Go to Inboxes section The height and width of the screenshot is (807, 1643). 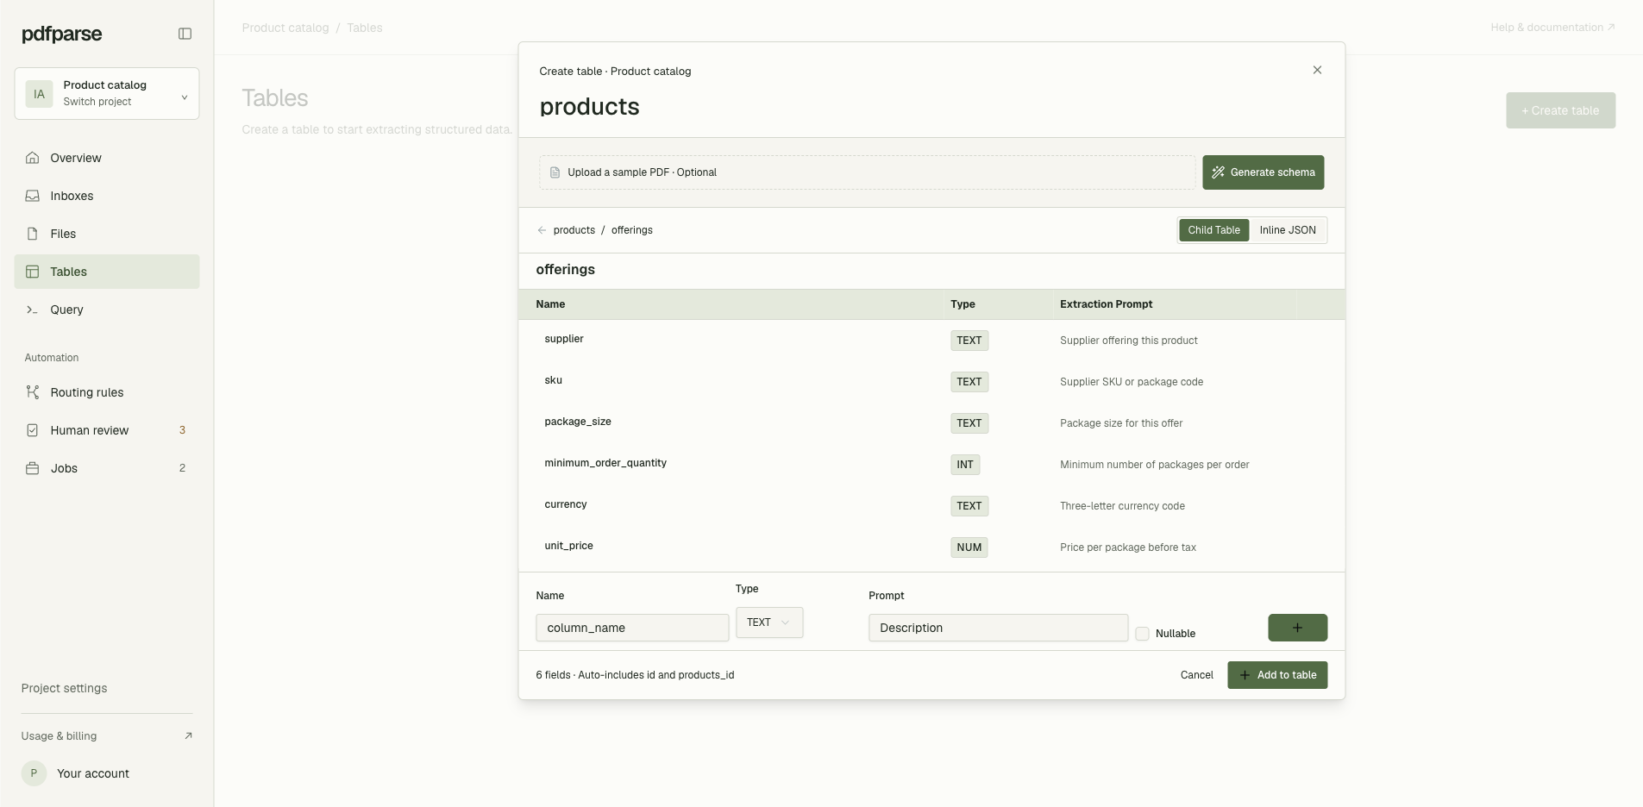click(x=107, y=196)
